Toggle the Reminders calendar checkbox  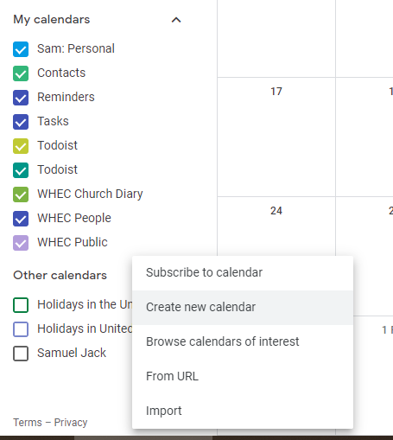click(x=21, y=98)
